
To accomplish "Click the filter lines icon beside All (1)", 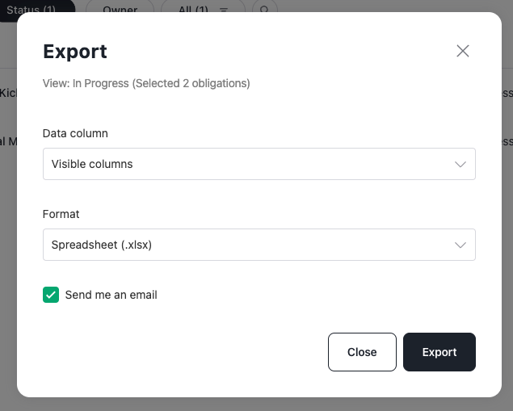I will coord(224,10).
